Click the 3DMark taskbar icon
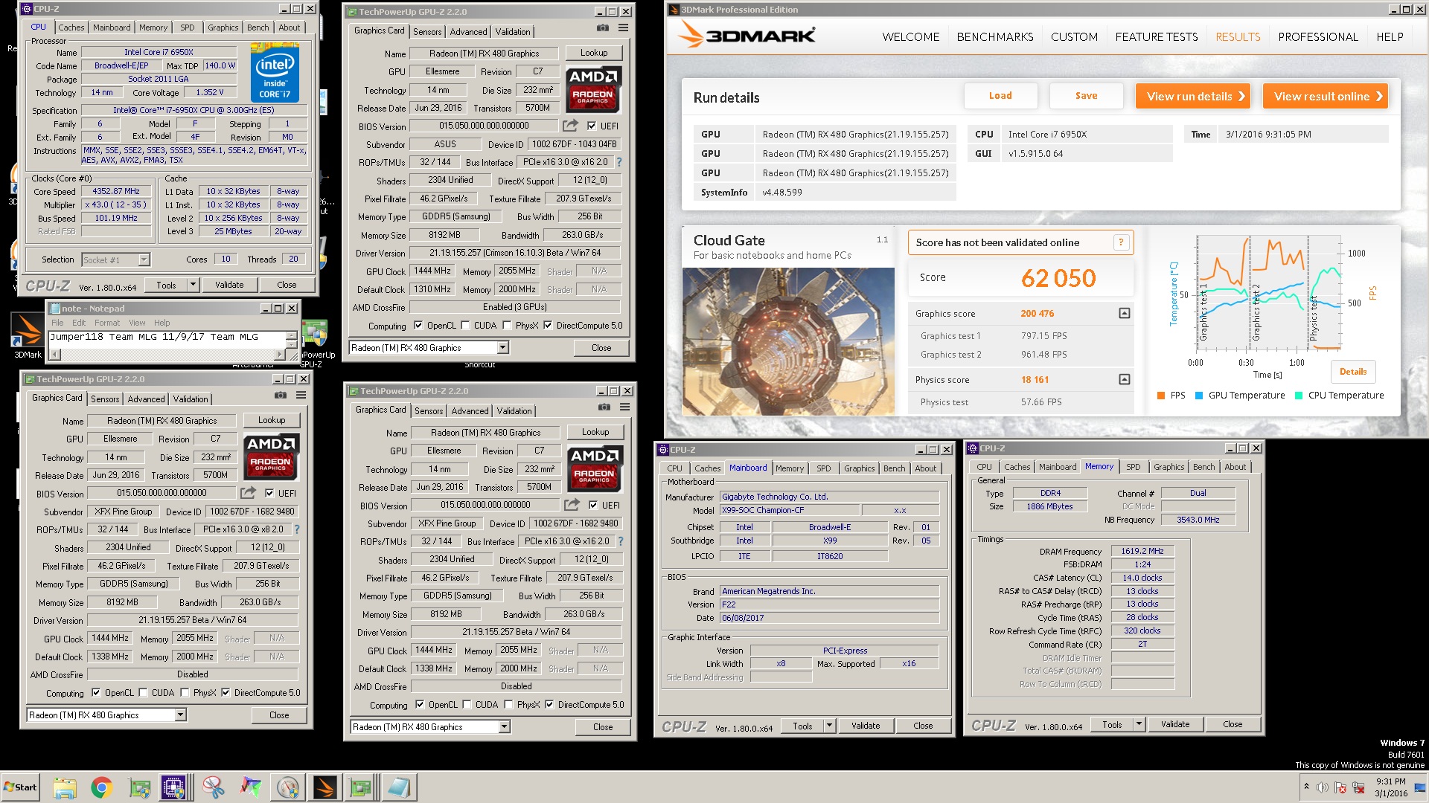1429x803 pixels. [325, 787]
